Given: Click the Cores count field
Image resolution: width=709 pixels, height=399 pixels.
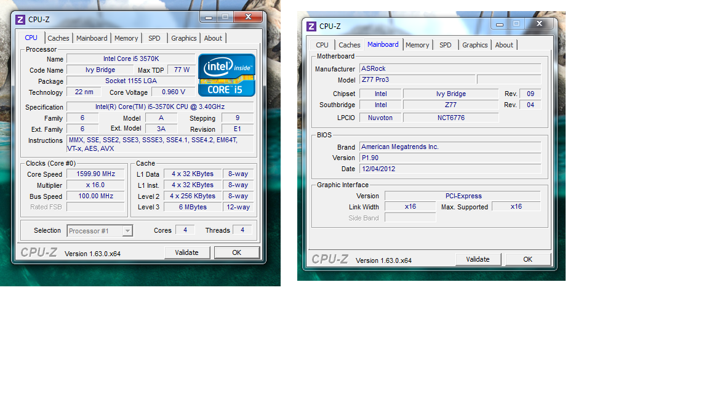Looking at the screenshot, I should (185, 230).
